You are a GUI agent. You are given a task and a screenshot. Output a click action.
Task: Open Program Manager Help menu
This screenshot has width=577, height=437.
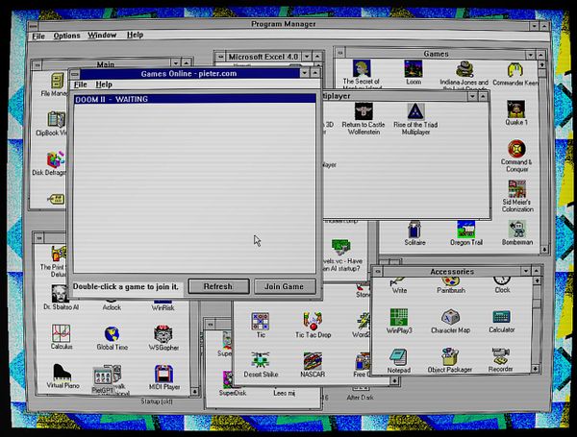click(x=135, y=35)
